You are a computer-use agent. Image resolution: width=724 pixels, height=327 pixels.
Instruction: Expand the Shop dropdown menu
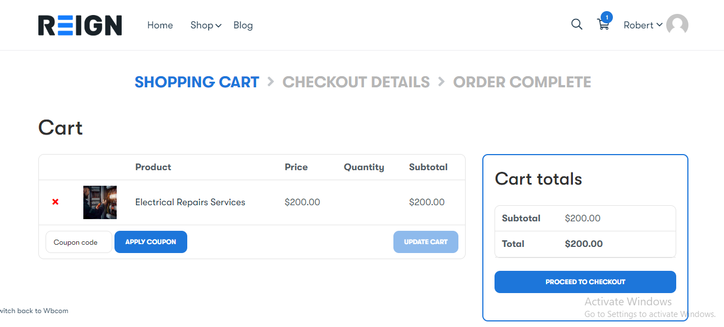coord(206,26)
